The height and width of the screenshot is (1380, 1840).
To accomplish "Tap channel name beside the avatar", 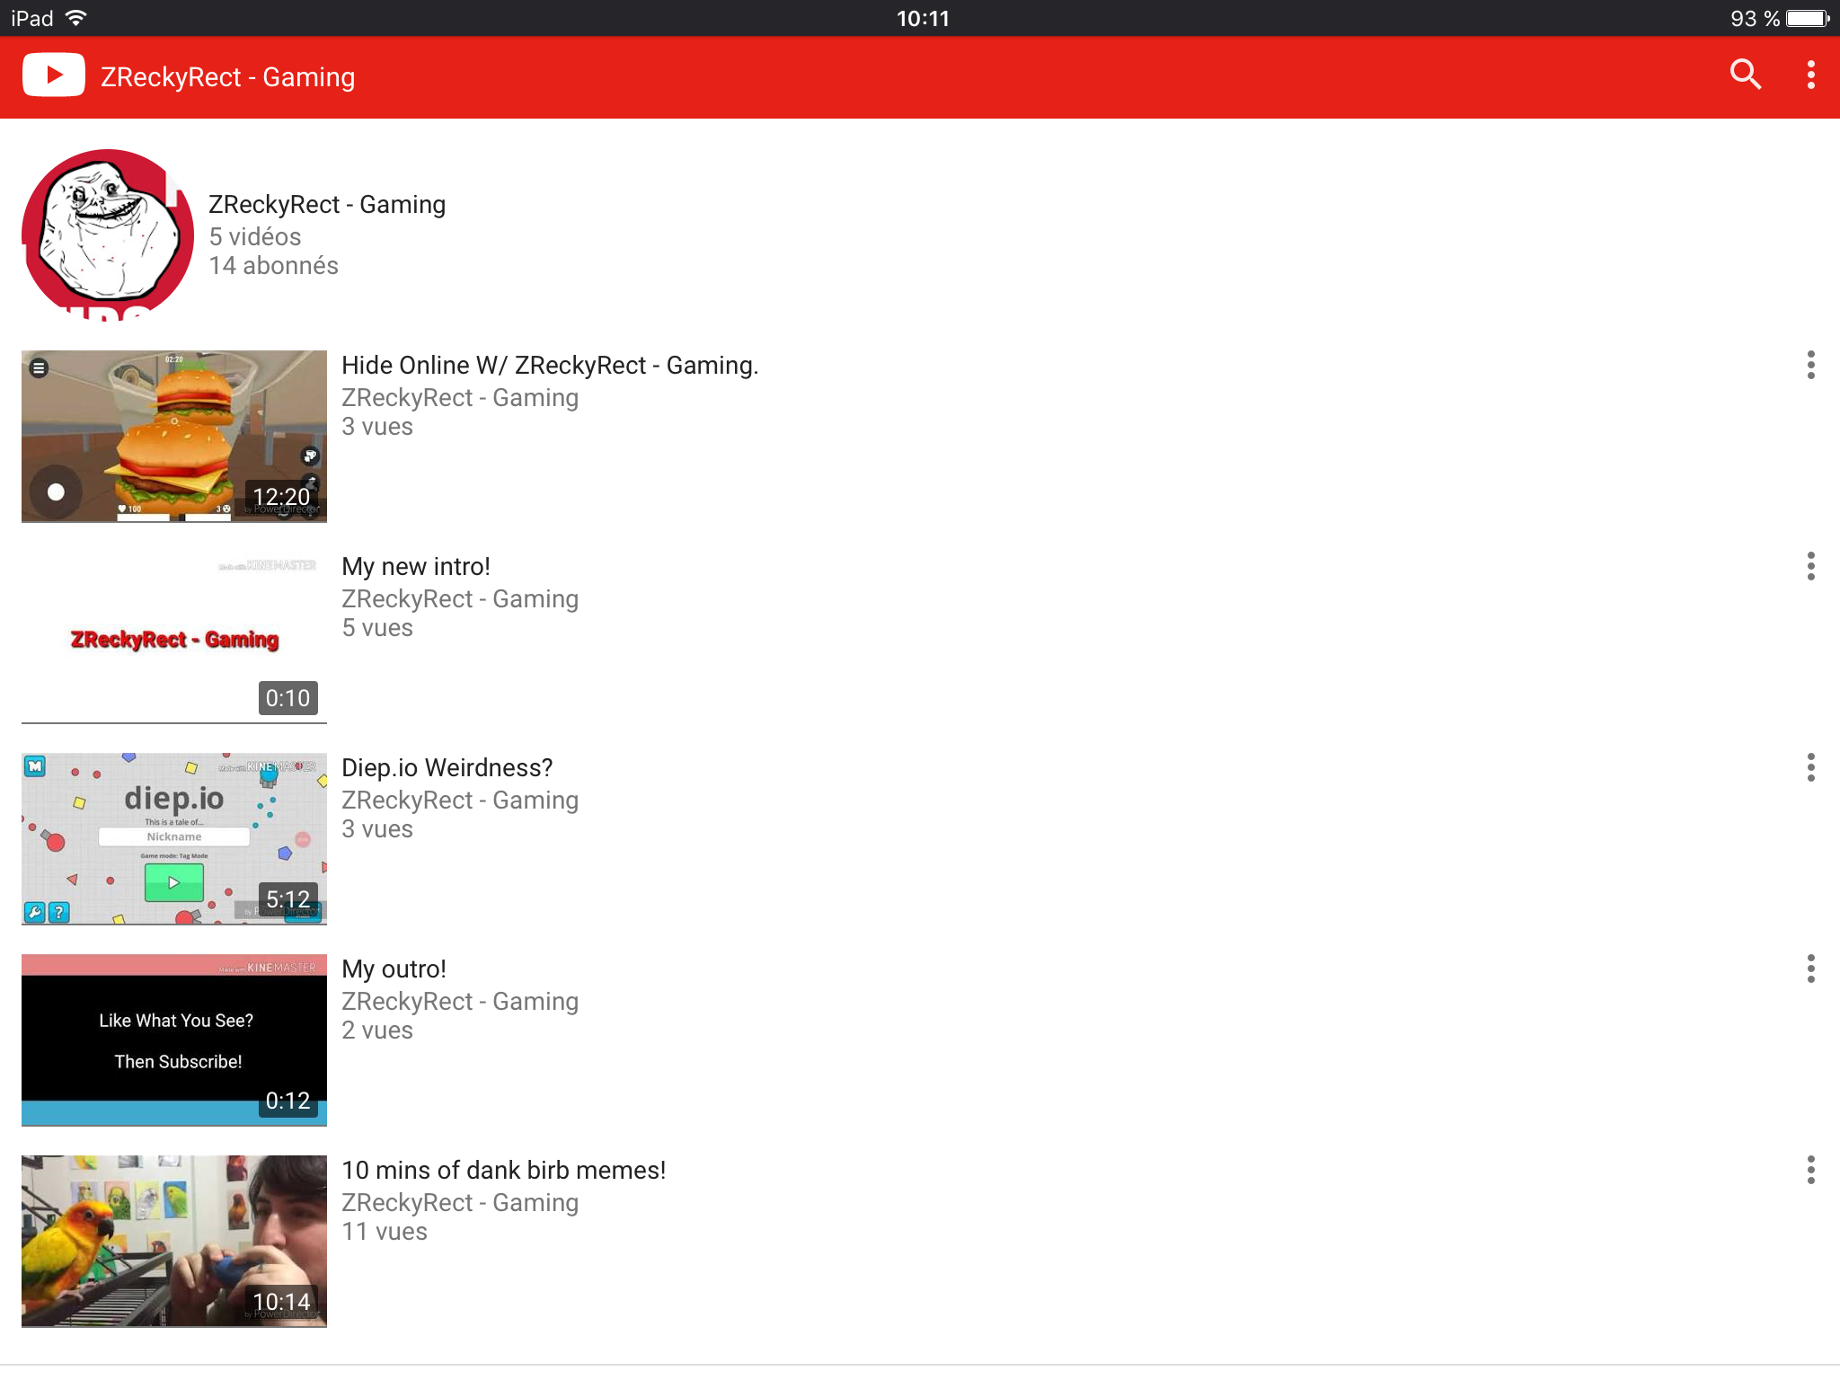I will (327, 205).
